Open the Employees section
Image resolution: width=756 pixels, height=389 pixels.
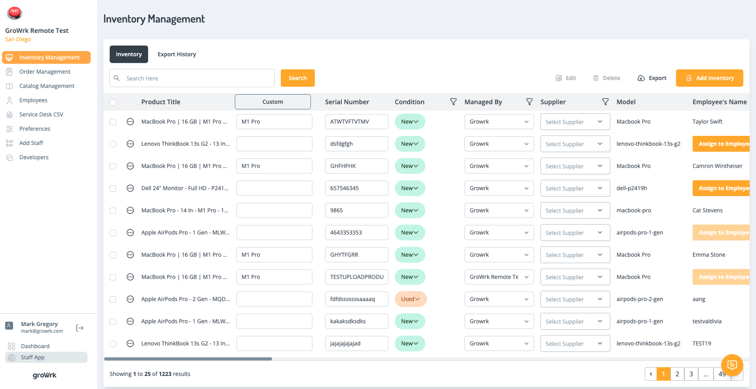tap(33, 100)
